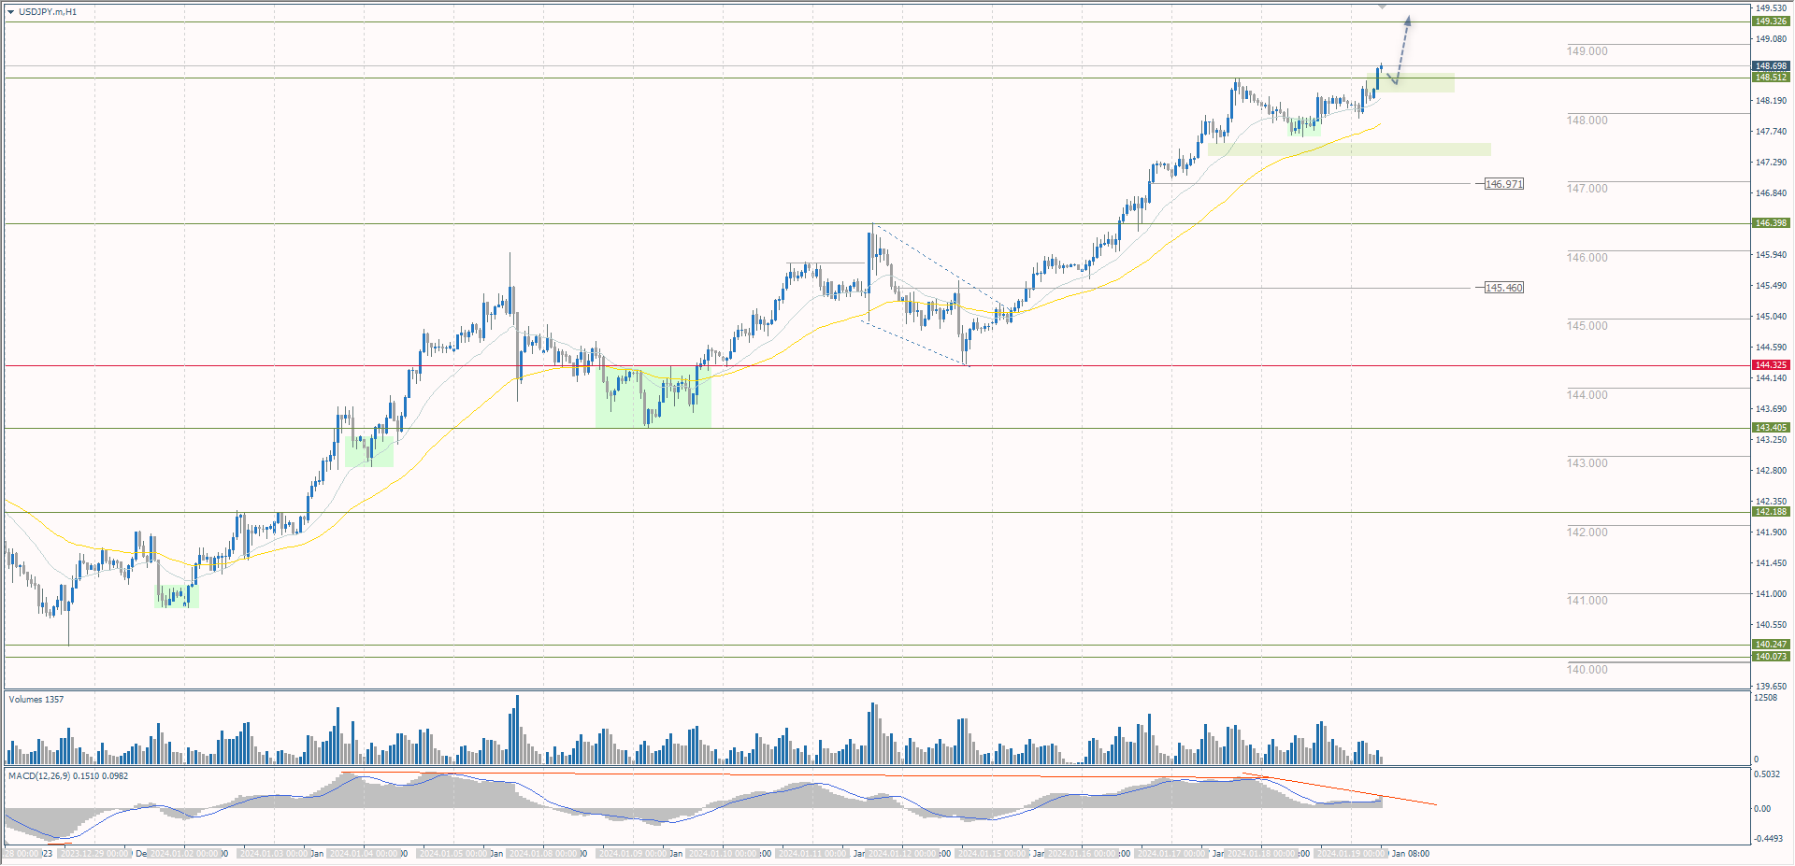Click the 2024.01.19 00:00 time marker

tap(1351, 854)
